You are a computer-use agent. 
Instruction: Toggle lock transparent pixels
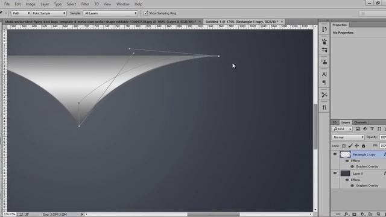[x=344, y=146]
